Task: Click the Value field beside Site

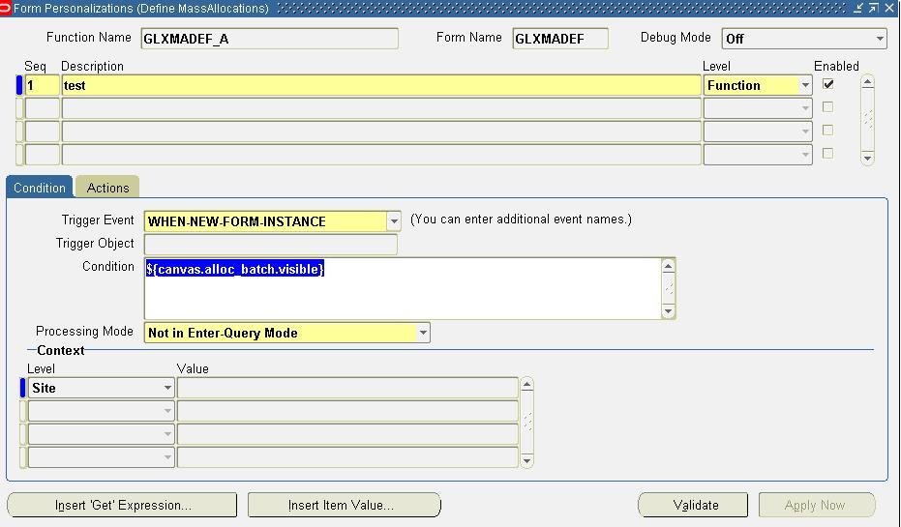Action: (x=347, y=388)
